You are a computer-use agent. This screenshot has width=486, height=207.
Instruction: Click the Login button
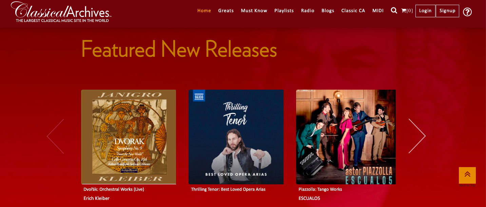(425, 11)
